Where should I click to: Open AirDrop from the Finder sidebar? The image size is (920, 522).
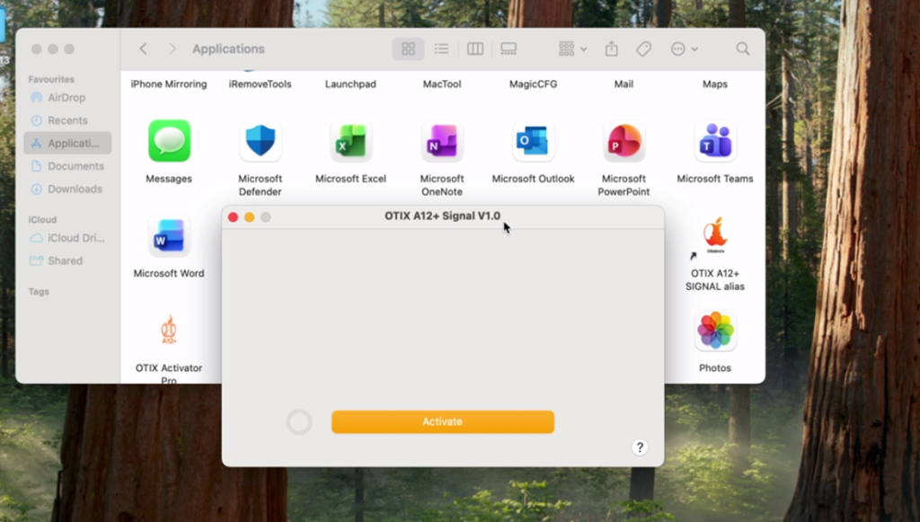coord(66,97)
